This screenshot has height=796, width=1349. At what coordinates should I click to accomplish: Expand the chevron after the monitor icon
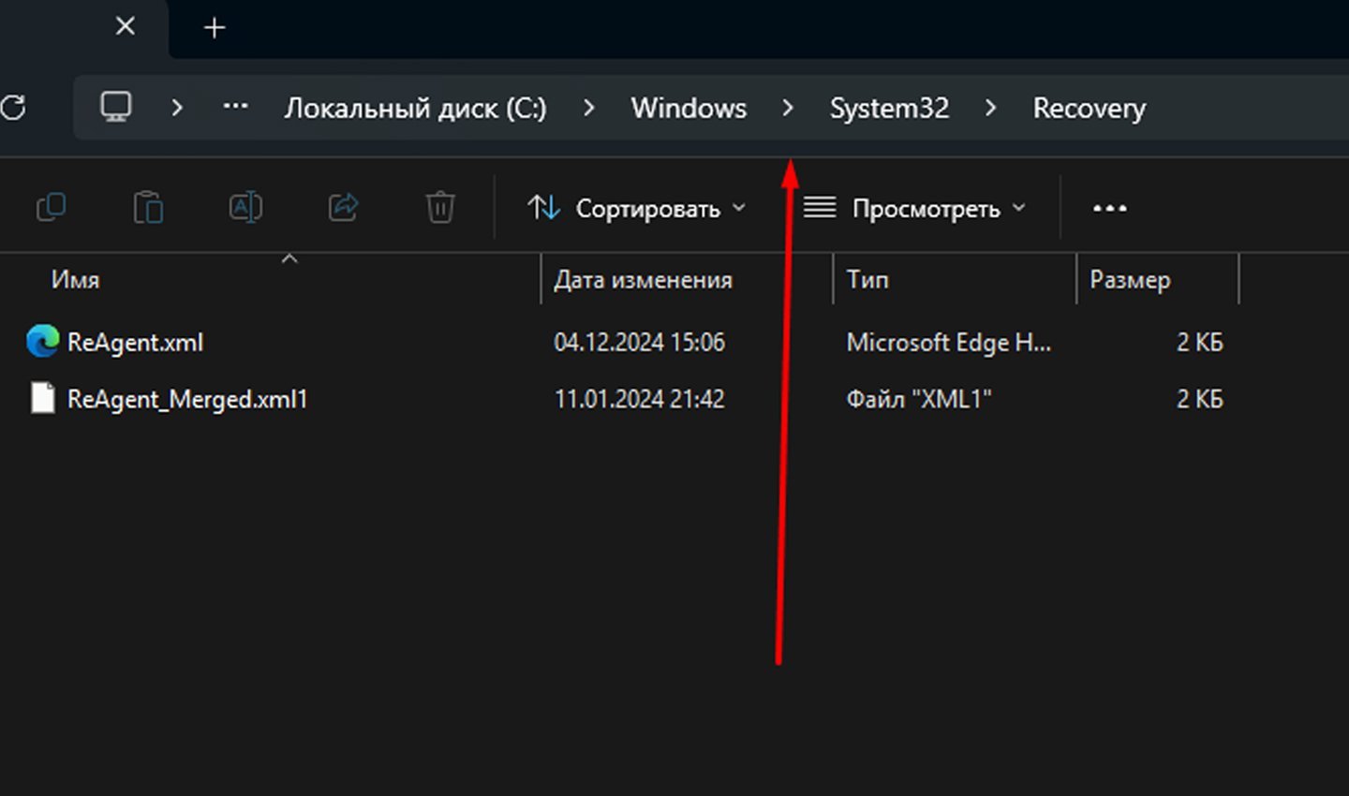tap(176, 108)
